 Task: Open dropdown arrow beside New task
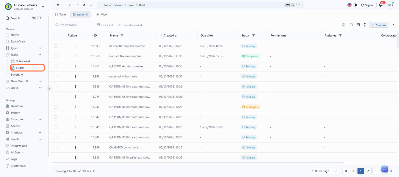click(x=393, y=25)
